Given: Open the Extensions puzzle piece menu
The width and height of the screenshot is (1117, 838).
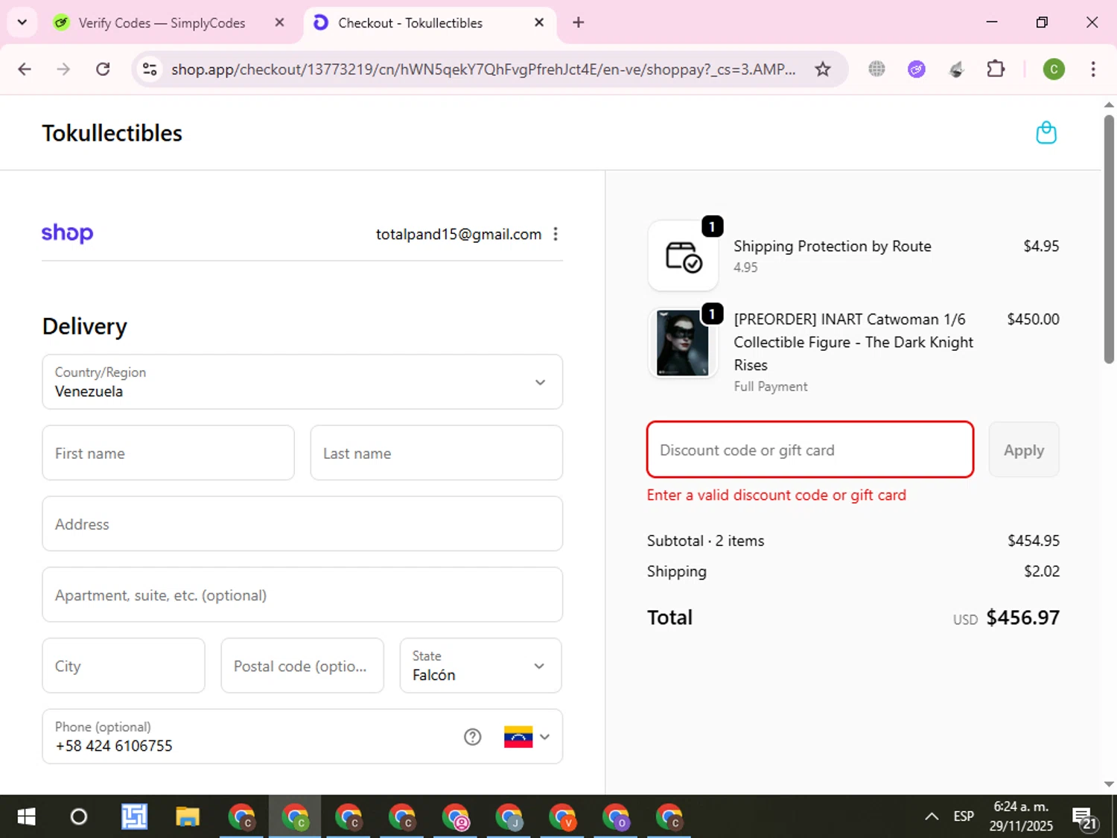Looking at the screenshot, I should (996, 69).
